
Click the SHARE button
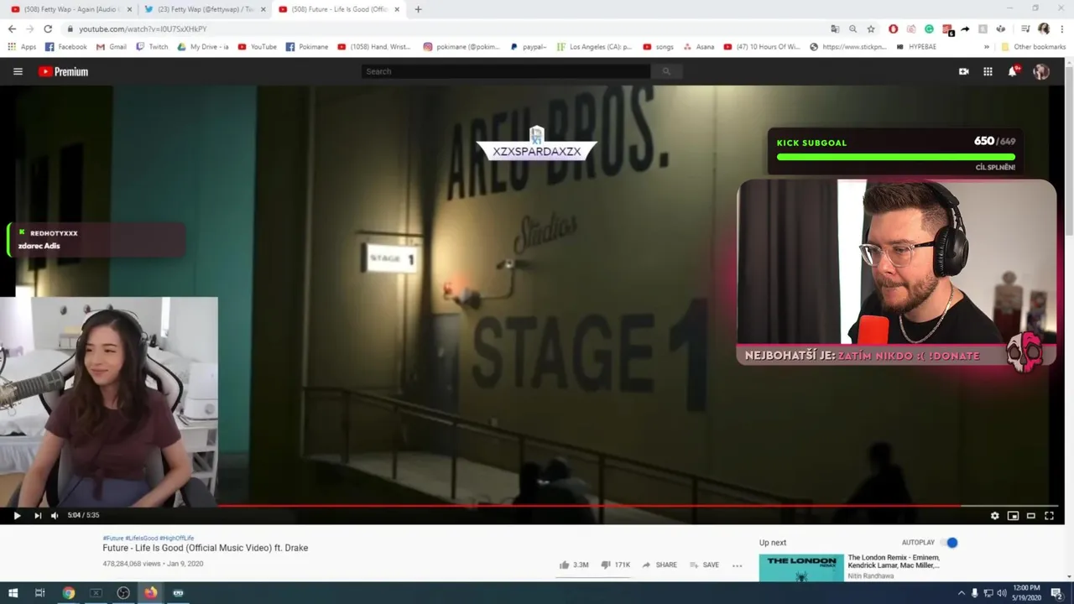tap(660, 565)
